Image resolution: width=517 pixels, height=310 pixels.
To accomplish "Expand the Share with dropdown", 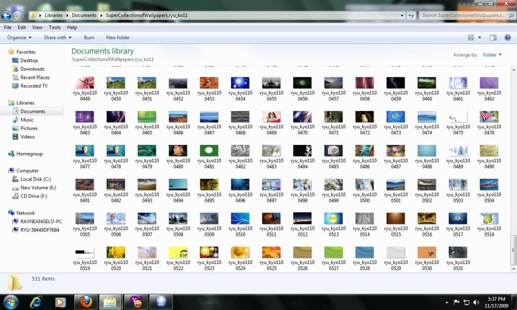I will 58,37.
